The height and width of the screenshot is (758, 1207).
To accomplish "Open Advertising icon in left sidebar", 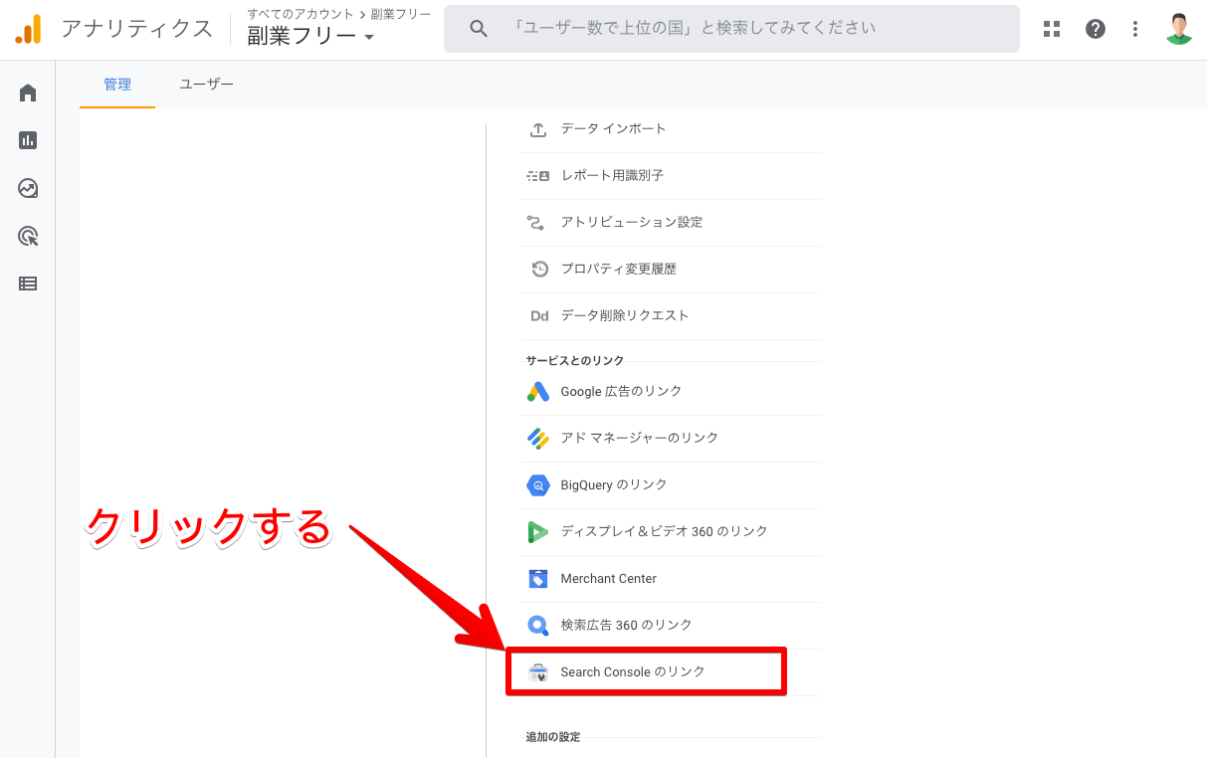I will coord(28,236).
